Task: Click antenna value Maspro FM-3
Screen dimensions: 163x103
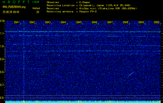Action: pyautogui.click(x=88, y=12)
